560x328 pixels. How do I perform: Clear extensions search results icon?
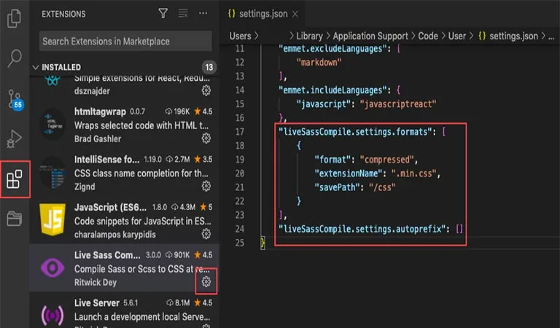coord(183,14)
